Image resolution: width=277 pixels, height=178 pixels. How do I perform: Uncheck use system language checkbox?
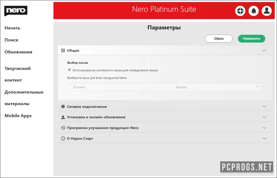click(70, 70)
